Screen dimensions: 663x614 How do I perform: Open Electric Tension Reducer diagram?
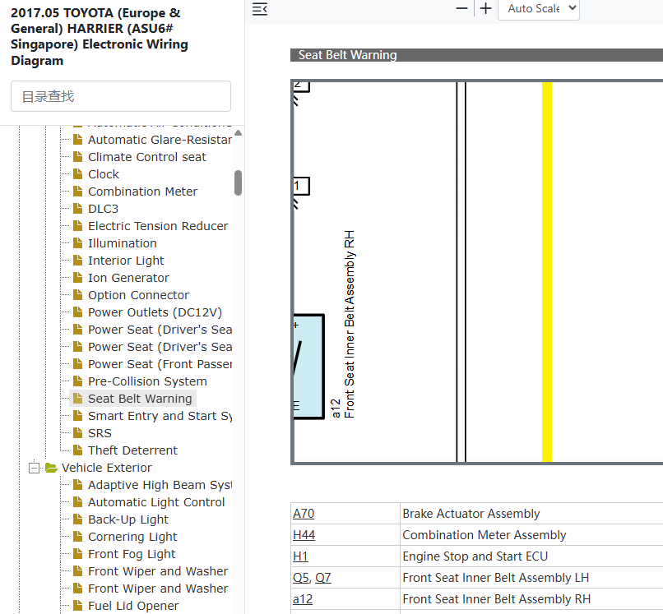coord(158,227)
